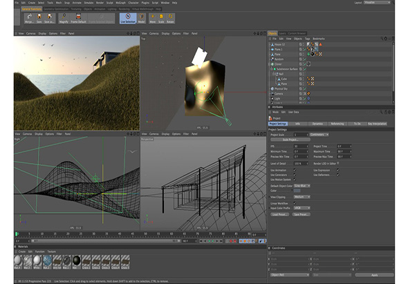Open the Simulate menu

click(x=89, y=3)
